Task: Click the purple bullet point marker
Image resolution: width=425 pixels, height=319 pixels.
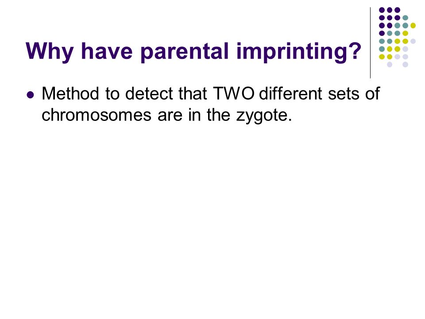Action: [x=31, y=95]
